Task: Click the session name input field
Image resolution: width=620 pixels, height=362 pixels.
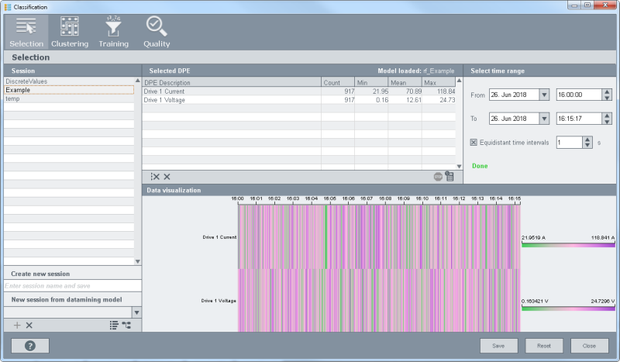Action: tap(72, 286)
